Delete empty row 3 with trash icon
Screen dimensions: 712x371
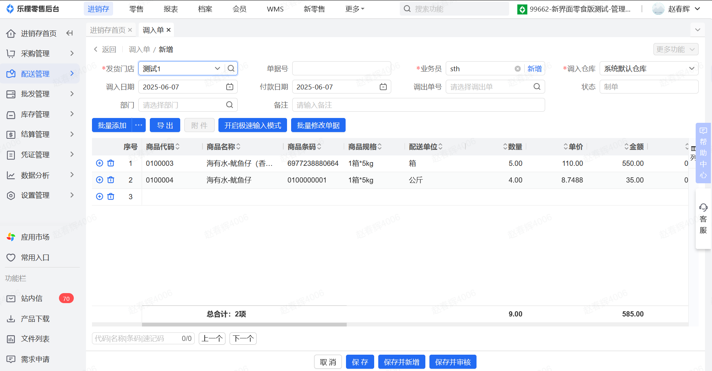[x=111, y=197]
